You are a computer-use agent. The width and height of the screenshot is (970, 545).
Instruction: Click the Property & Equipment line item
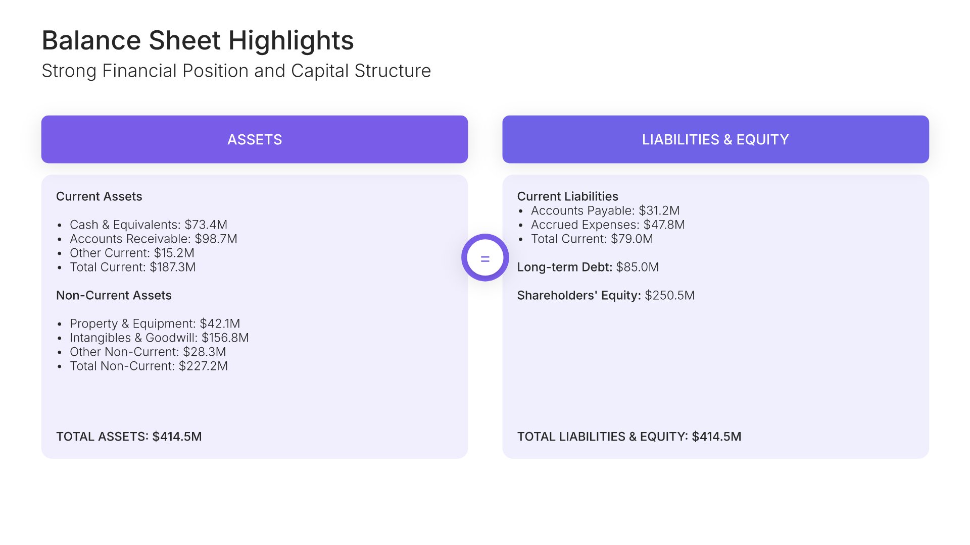point(155,323)
